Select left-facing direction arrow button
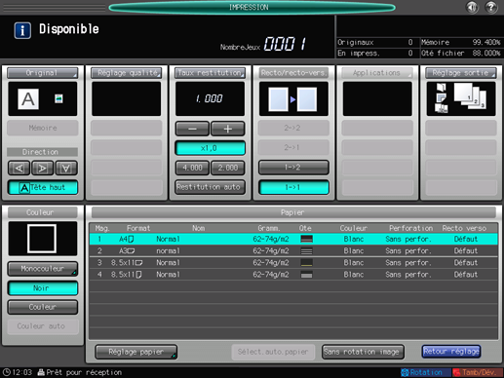 click(x=19, y=168)
